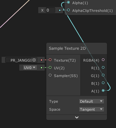116x128 pixels.
Task: Click the R(1) port label
Action: pos(95,68)
